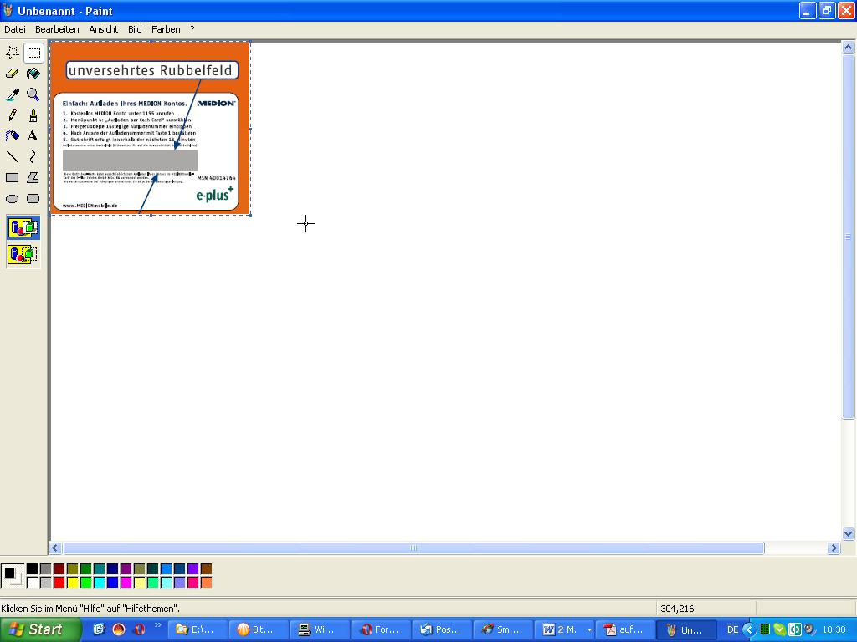
Task: Choose the brown palette swatch
Action: coord(206,569)
